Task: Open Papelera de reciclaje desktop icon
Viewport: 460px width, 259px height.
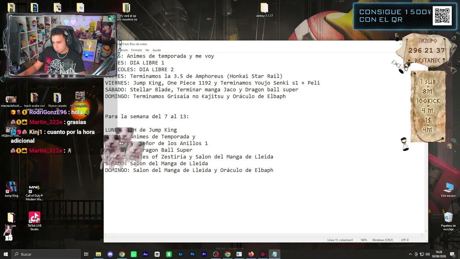Action: point(448,221)
